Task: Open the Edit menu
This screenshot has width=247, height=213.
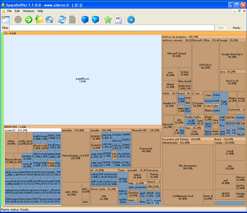Action: click(17, 11)
